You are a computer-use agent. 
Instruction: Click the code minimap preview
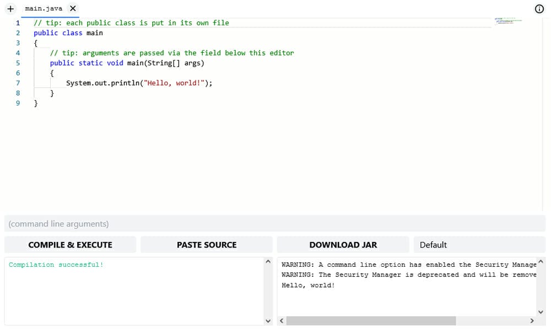(x=508, y=21)
